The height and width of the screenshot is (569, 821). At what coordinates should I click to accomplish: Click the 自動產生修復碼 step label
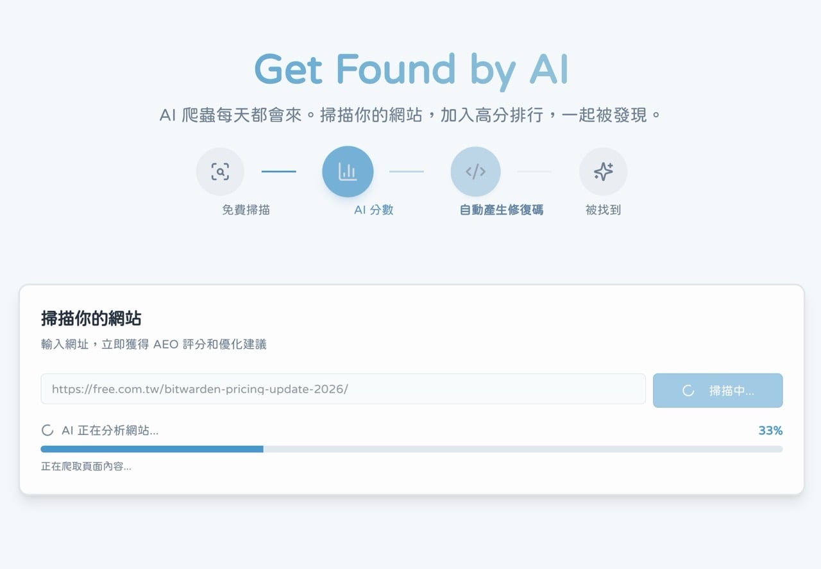pos(502,210)
